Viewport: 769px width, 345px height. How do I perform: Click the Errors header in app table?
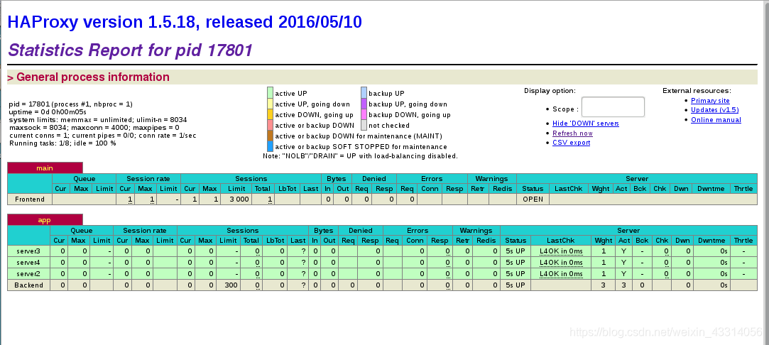click(418, 230)
